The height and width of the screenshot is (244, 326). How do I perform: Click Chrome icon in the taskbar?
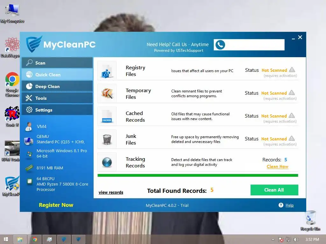(35, 240)
